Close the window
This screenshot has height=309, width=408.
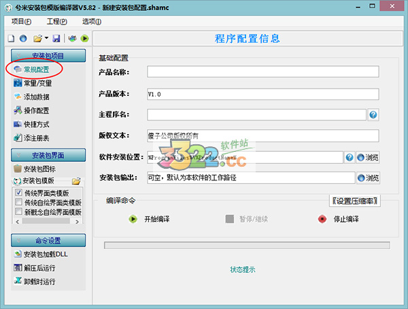pos(392,6)
